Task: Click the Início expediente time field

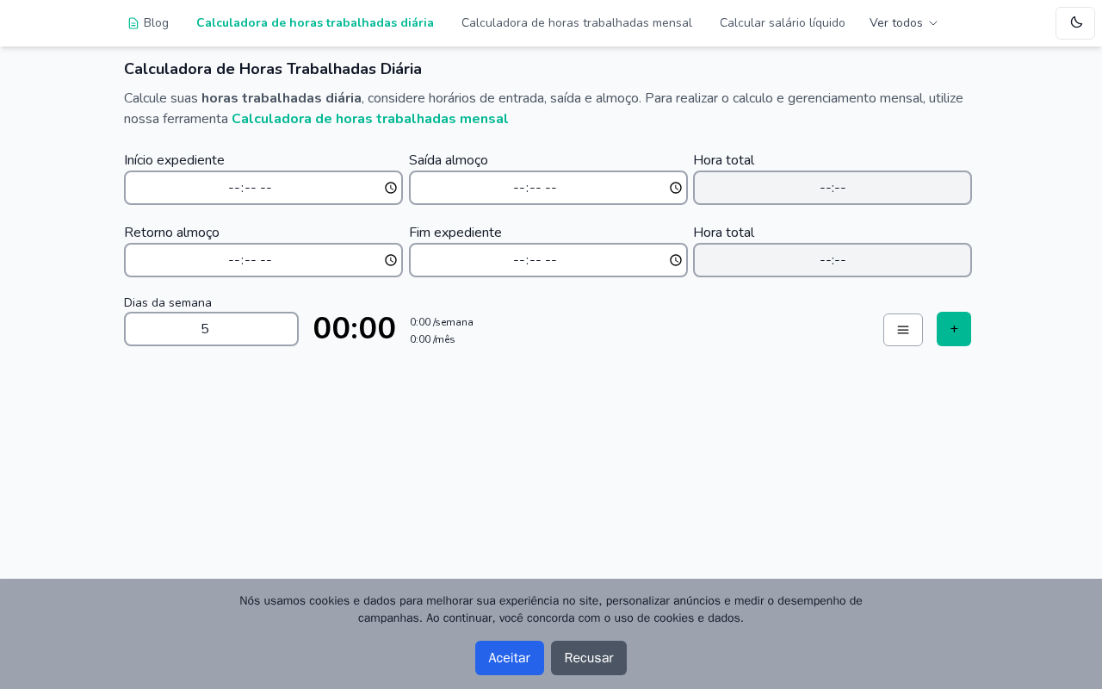Action: point(250,188)
